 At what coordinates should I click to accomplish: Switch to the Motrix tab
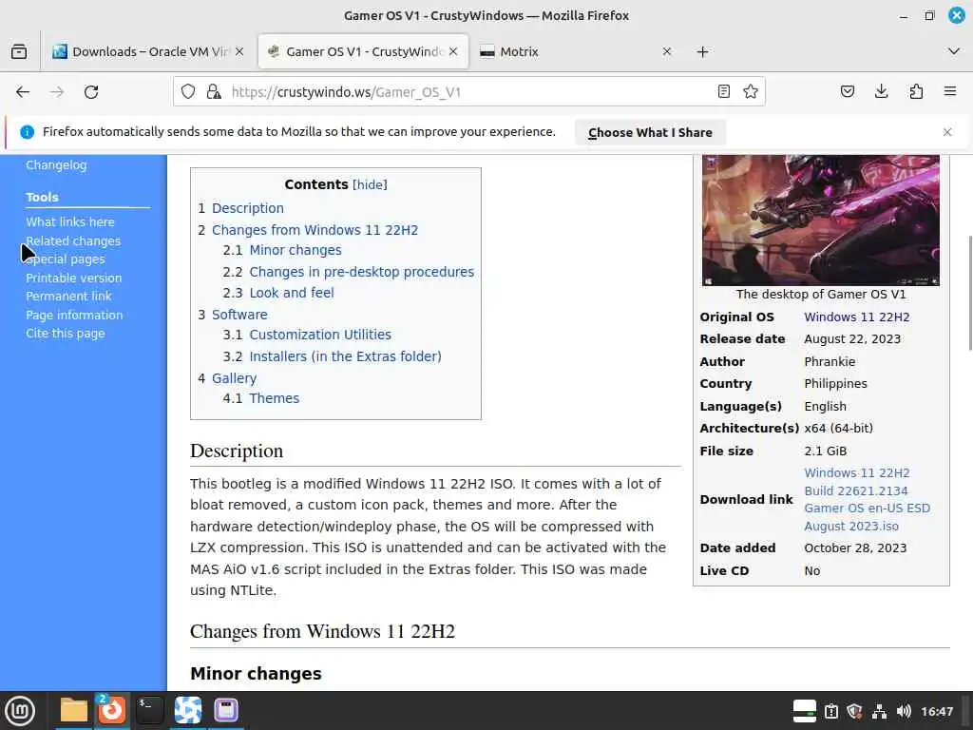point(577,51)
